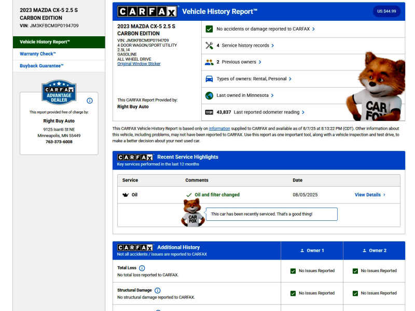
Task: Open the Buyback Guarantee sidebar tab
Action: 59,66
